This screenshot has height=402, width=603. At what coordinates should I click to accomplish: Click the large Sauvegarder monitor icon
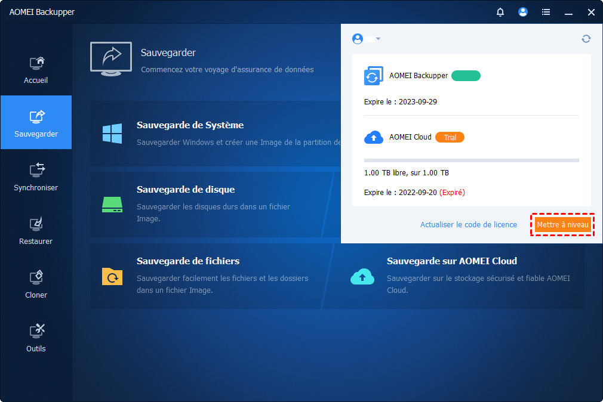click(111, 59)
